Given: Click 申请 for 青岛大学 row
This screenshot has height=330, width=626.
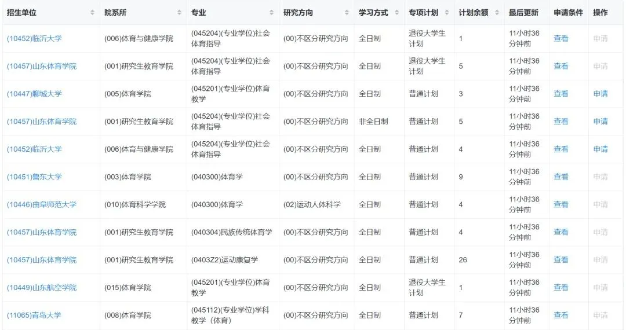Looking at the screenshot, I should (600, 315).
